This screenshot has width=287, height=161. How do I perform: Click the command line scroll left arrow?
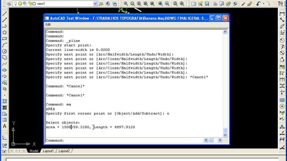206,140
